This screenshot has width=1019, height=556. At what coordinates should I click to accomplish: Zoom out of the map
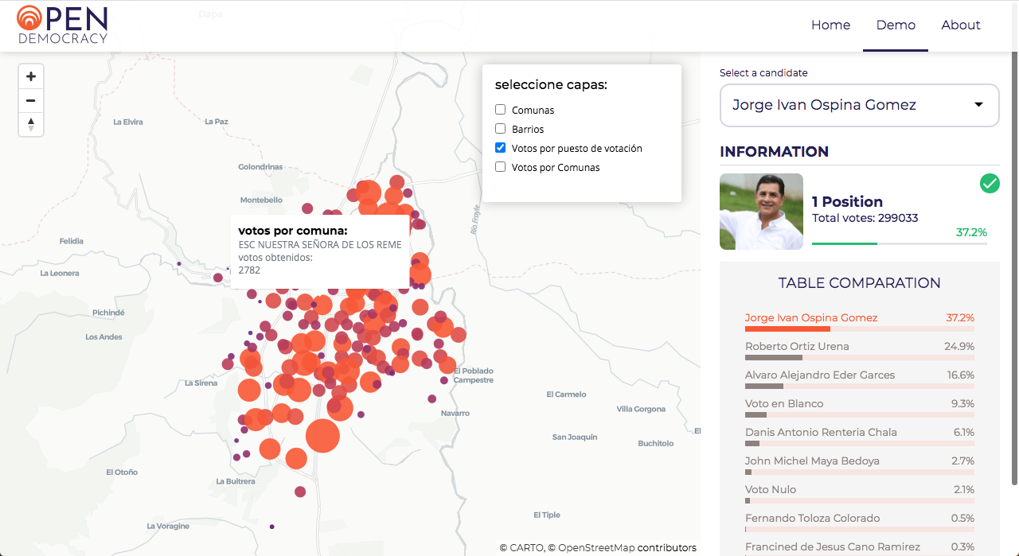tap(31, 101)
